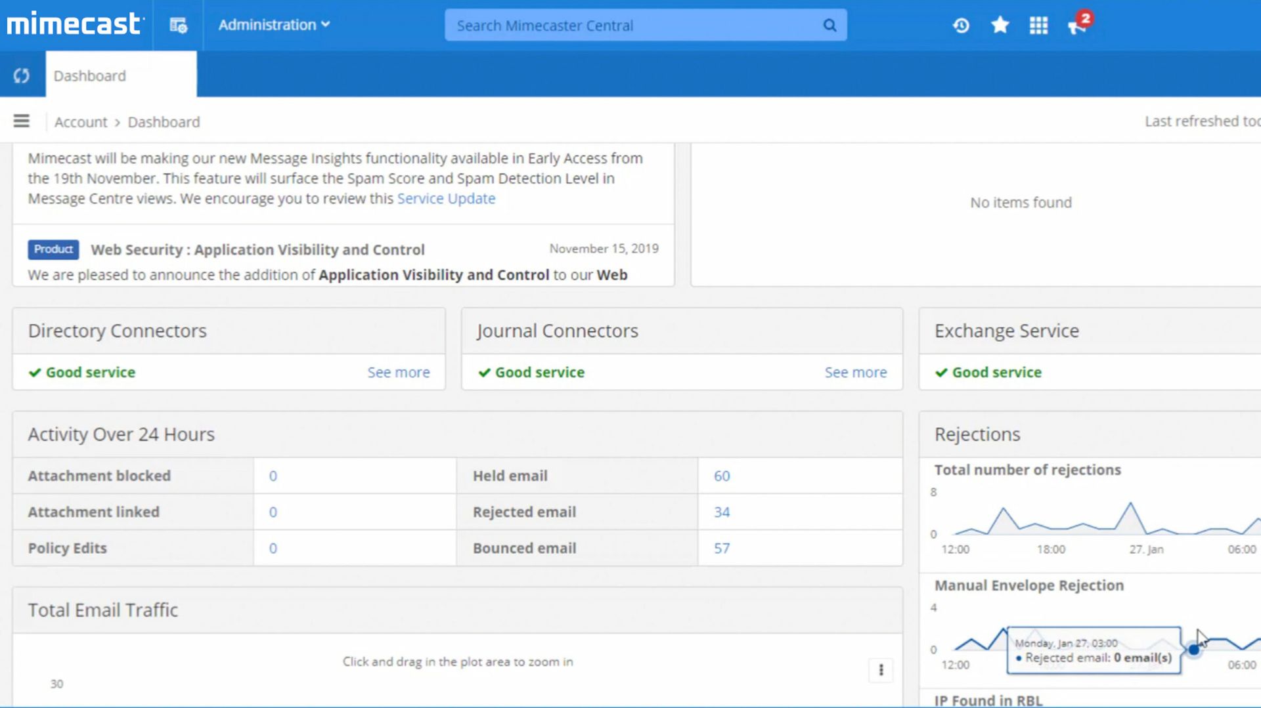Open the calendar settings icon beside the logo
The image size is (1261, 708).
point(178,26)
